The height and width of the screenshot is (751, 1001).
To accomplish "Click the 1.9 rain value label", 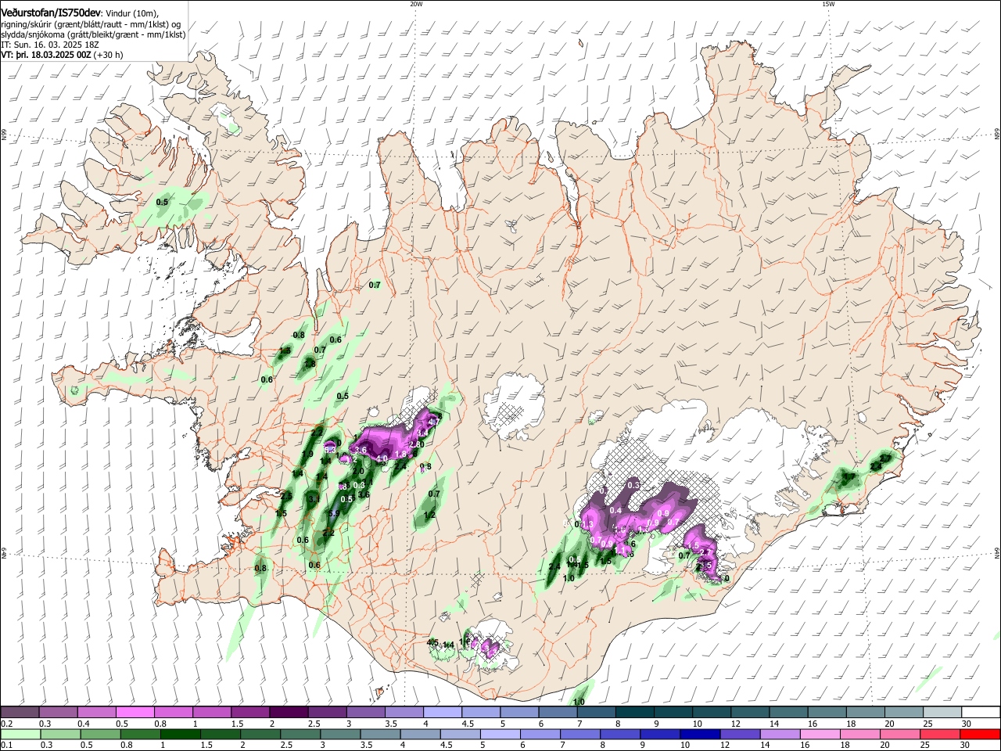I will 307,454.
